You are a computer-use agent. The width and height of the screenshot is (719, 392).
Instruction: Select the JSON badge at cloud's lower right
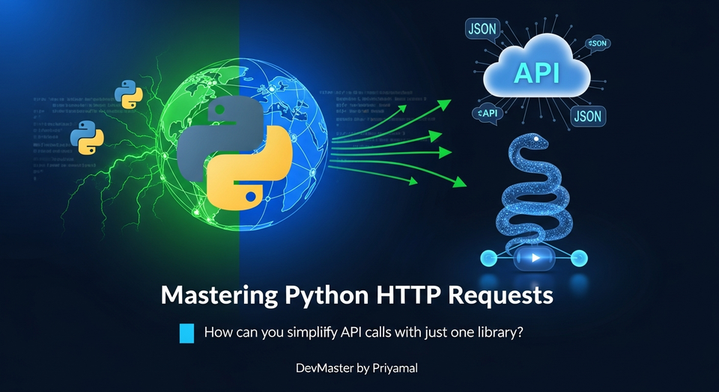click(588, 116)
